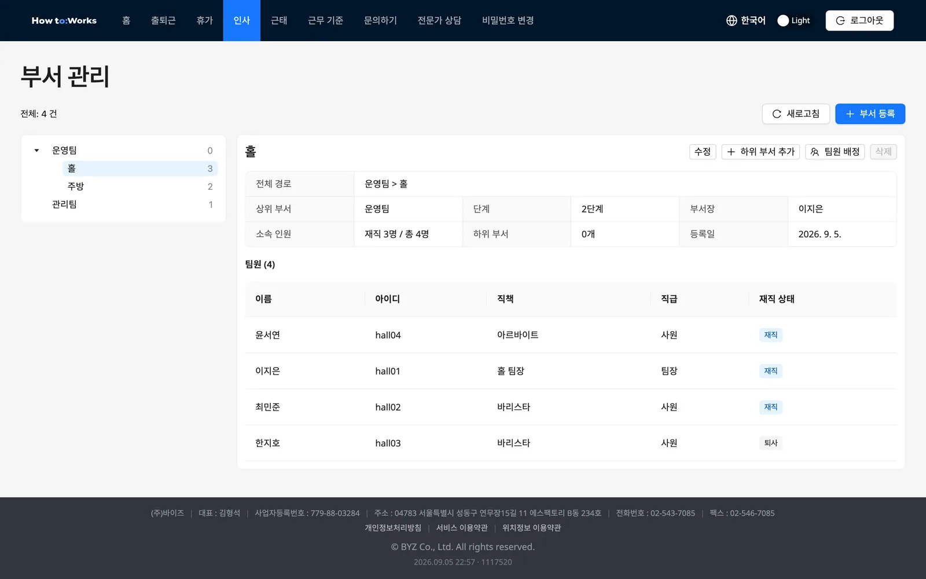
Task: Click the 부서 등록 button
Action: (870, 114)
